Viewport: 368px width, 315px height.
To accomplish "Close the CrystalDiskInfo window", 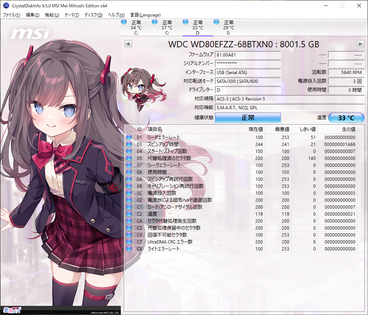I will [x=359, y=6].
